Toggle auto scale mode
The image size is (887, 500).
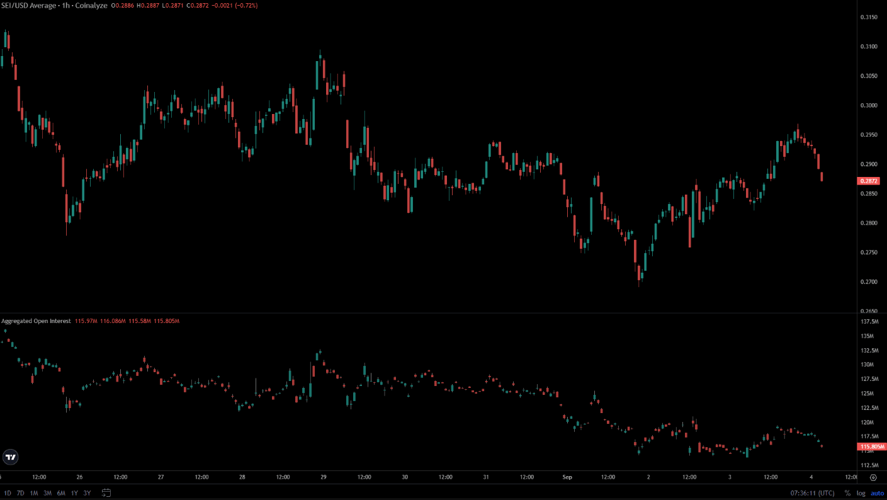click(876, 493)
